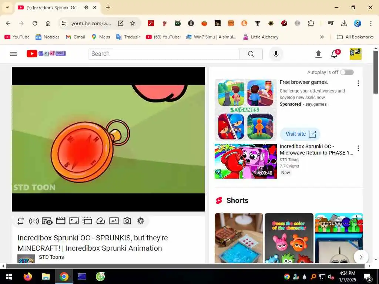This screenshot has width=379, height=284.
Task: Open Gmail bookmark
Action: 76,37
